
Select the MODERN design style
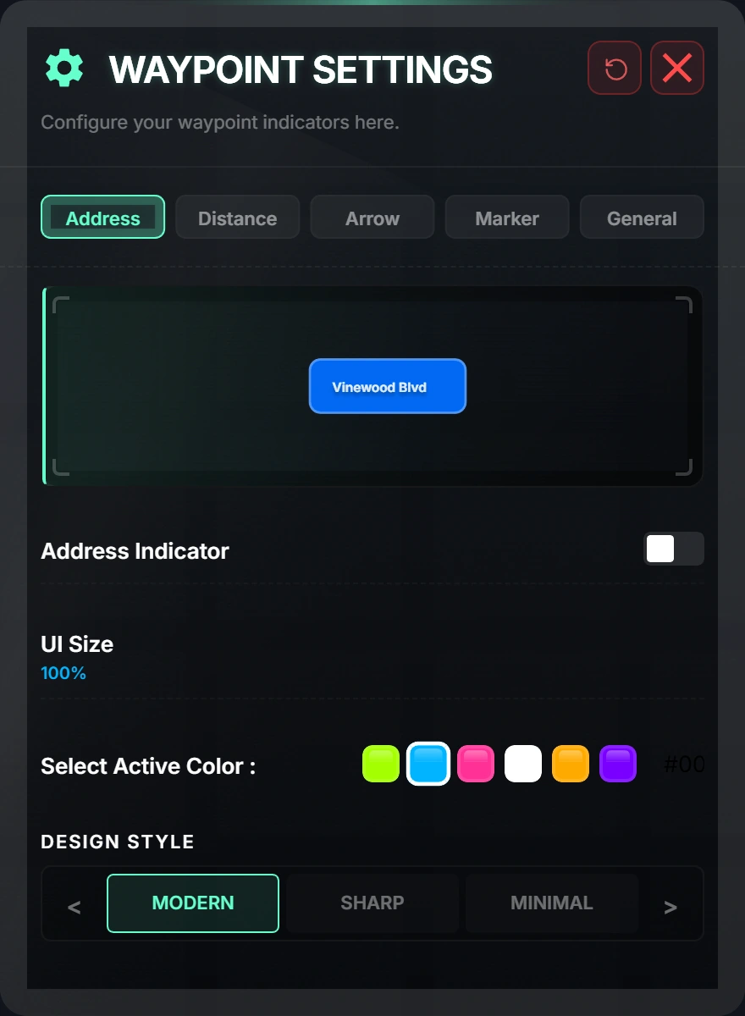pos(193,903)
